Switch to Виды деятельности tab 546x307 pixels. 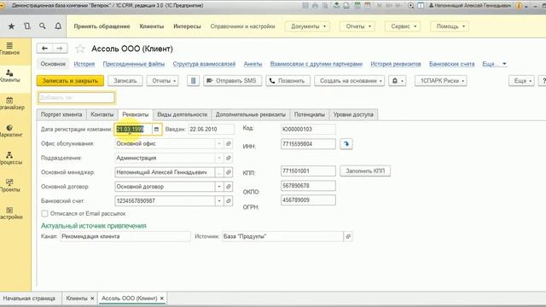pos(182,114)
